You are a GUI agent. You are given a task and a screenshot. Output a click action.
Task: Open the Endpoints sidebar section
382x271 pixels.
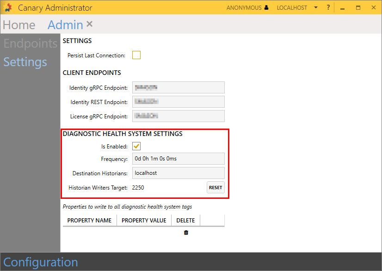point(31,43)
